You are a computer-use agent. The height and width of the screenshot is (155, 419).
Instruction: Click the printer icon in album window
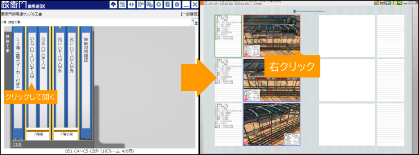click(x=383, y=2)
